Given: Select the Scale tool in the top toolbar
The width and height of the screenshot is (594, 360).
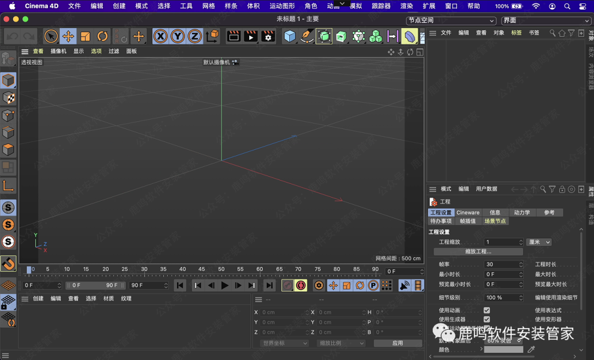Looking at the screenshot, I should click(x=85, y=37).
